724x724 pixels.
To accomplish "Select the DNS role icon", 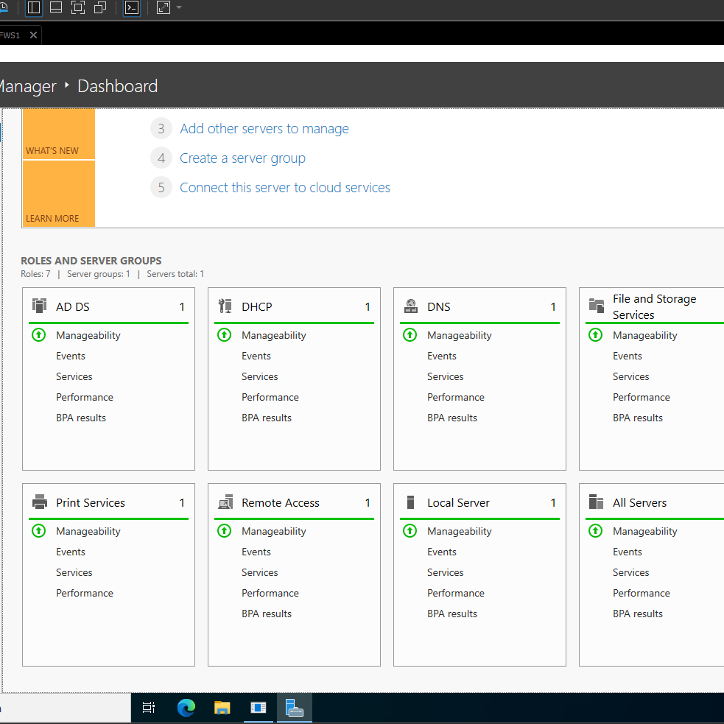I will click(411, 306).
